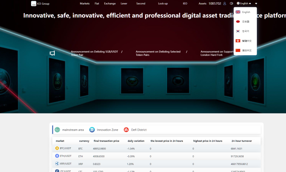Open Announcement on Delisting Selected Token Pairs
The height and width of the screenshot is (172, 286).
(x=158, y=53)
